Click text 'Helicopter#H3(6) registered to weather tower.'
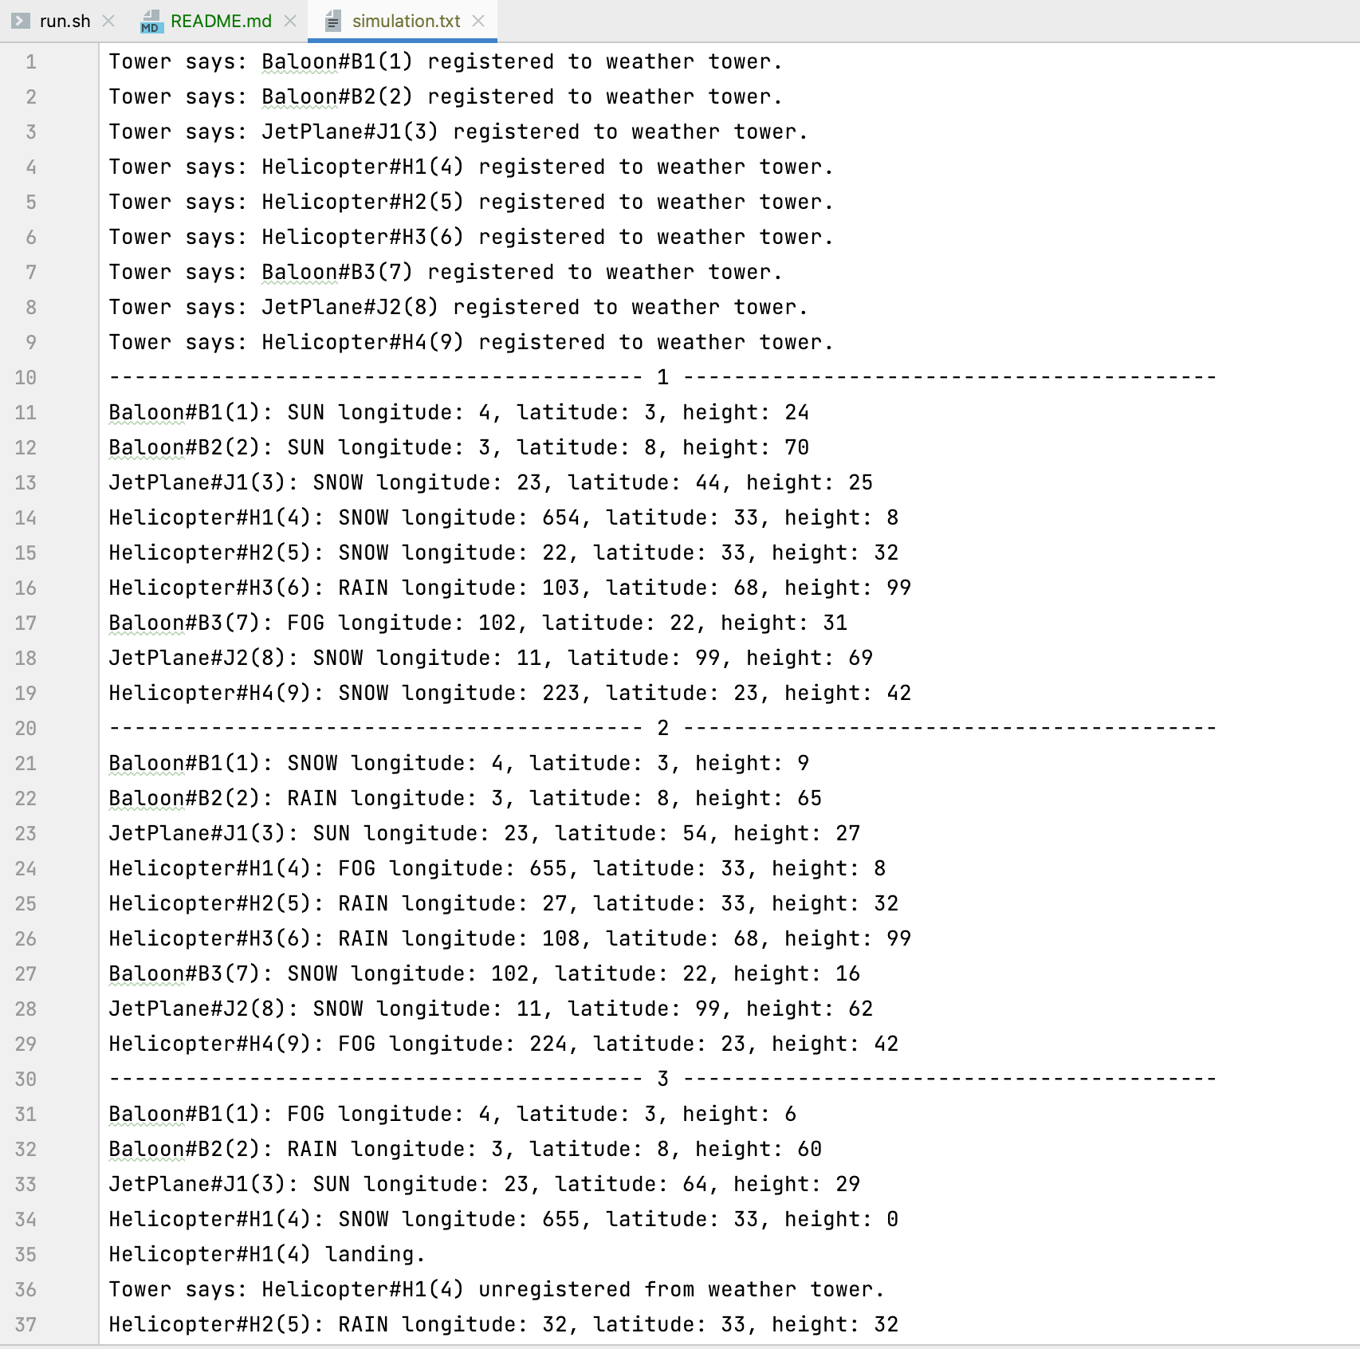 [548, 238]
